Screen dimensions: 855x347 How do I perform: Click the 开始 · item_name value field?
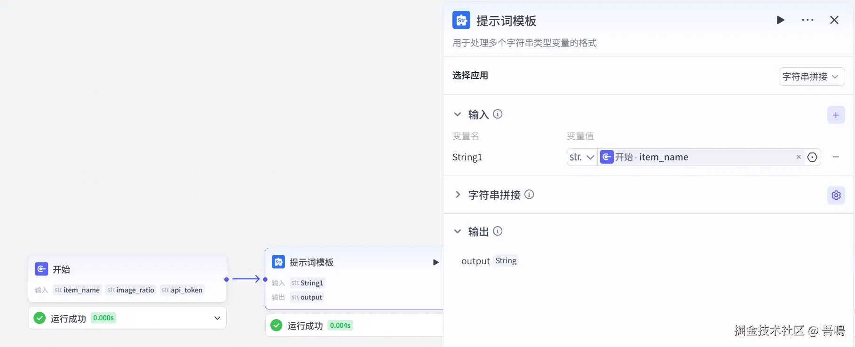click(696, 157)
